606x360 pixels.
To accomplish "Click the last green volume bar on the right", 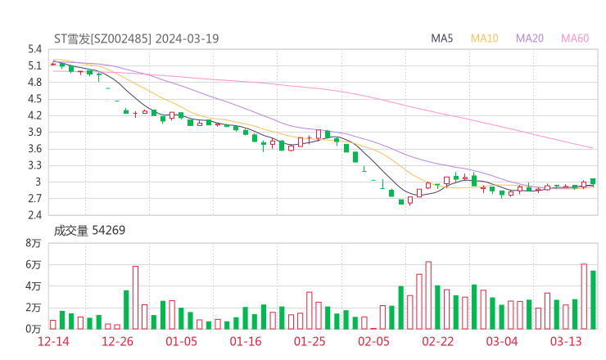I will 593,299.
